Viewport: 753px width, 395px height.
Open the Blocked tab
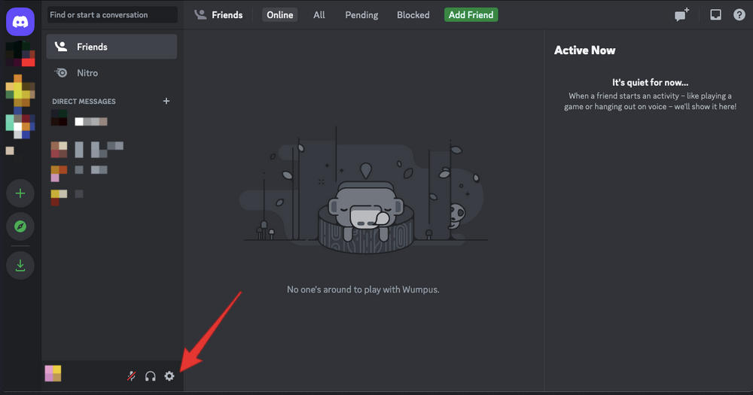click(x=413, y=15)
